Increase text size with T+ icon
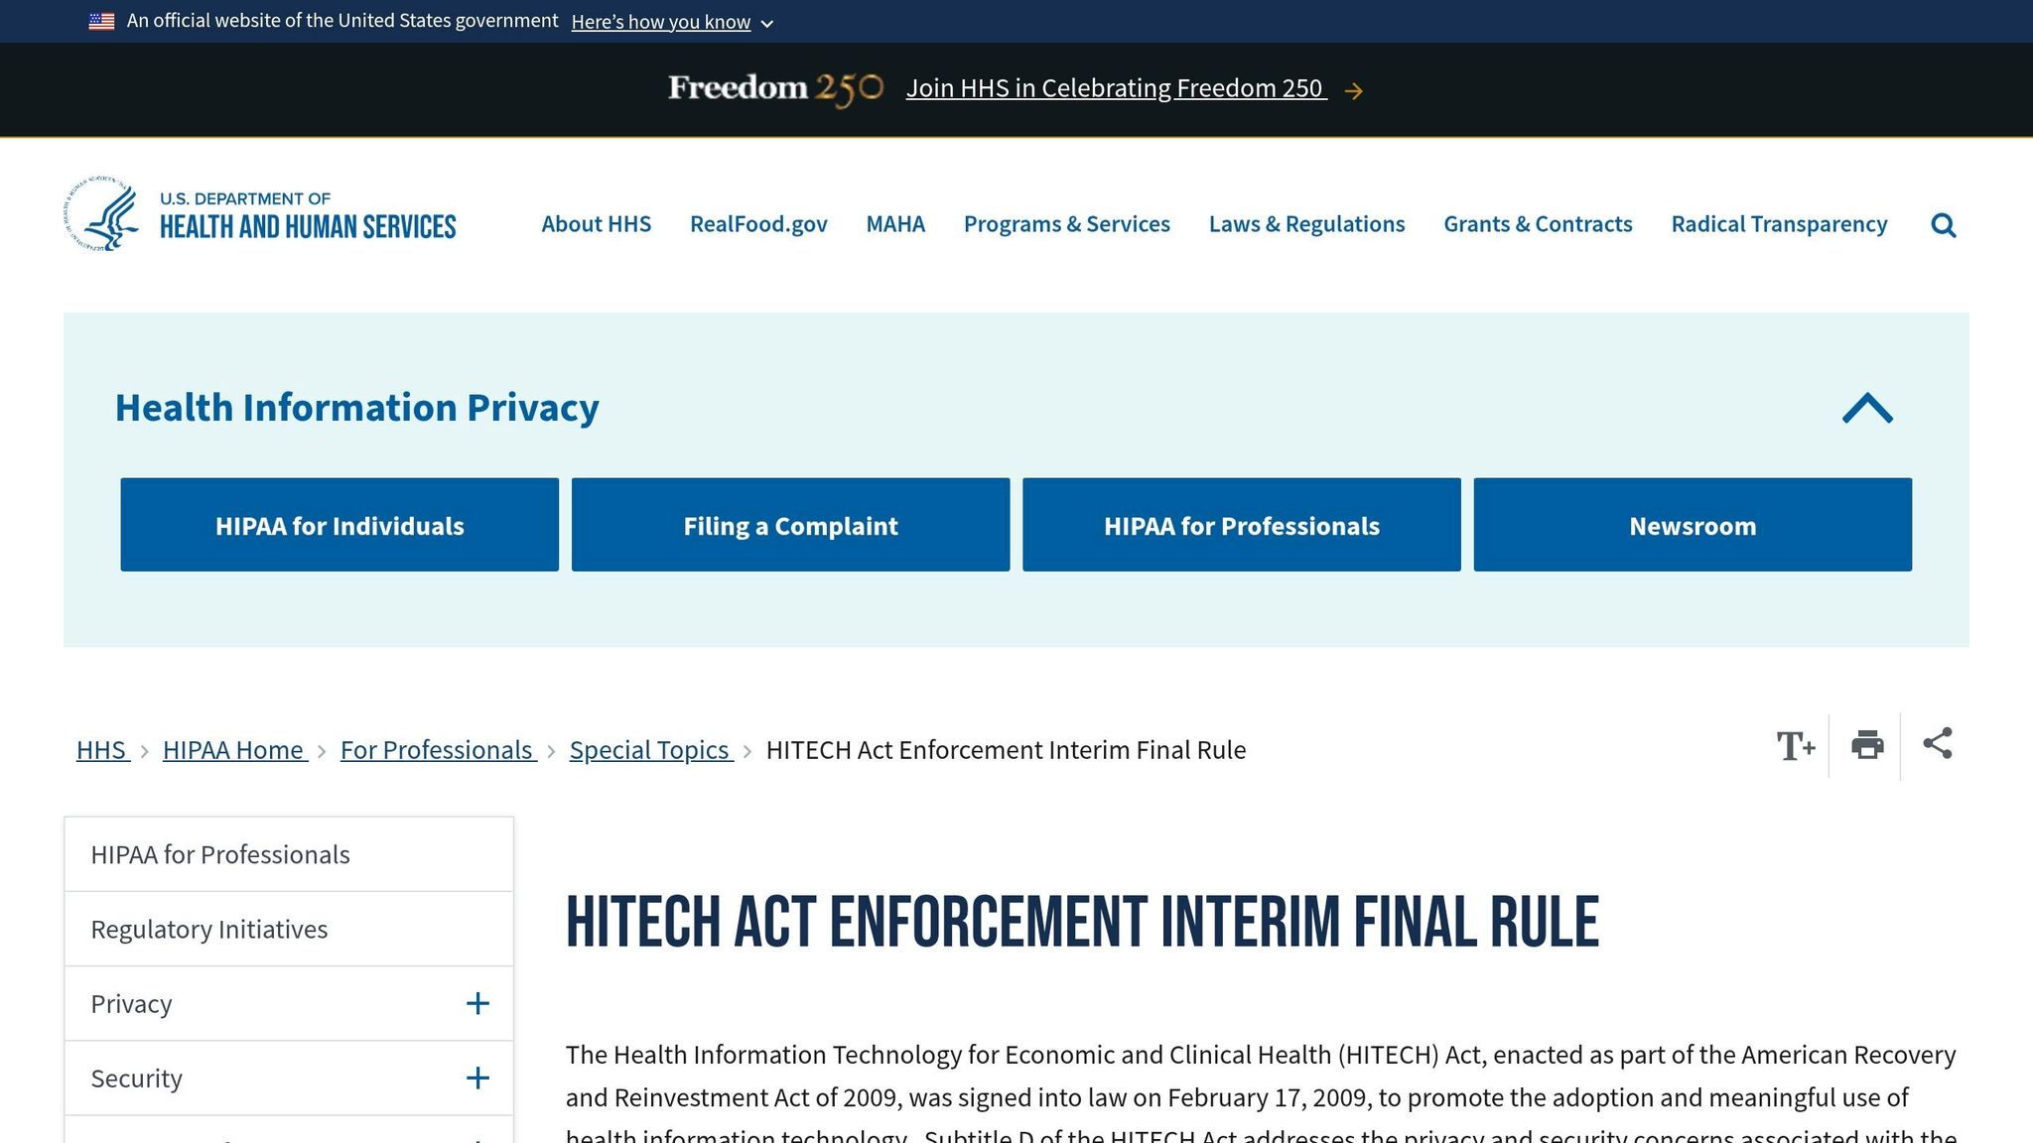This screenshot has height=1143, width=2033. click(x=1796, y=746)
